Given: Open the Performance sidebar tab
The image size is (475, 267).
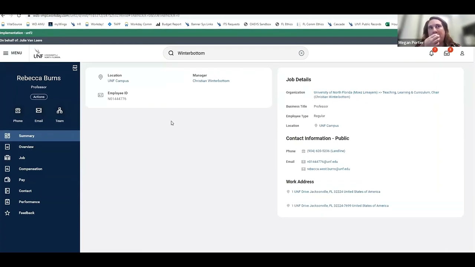Looking at the screenshot, I should (x=40, y=202).
